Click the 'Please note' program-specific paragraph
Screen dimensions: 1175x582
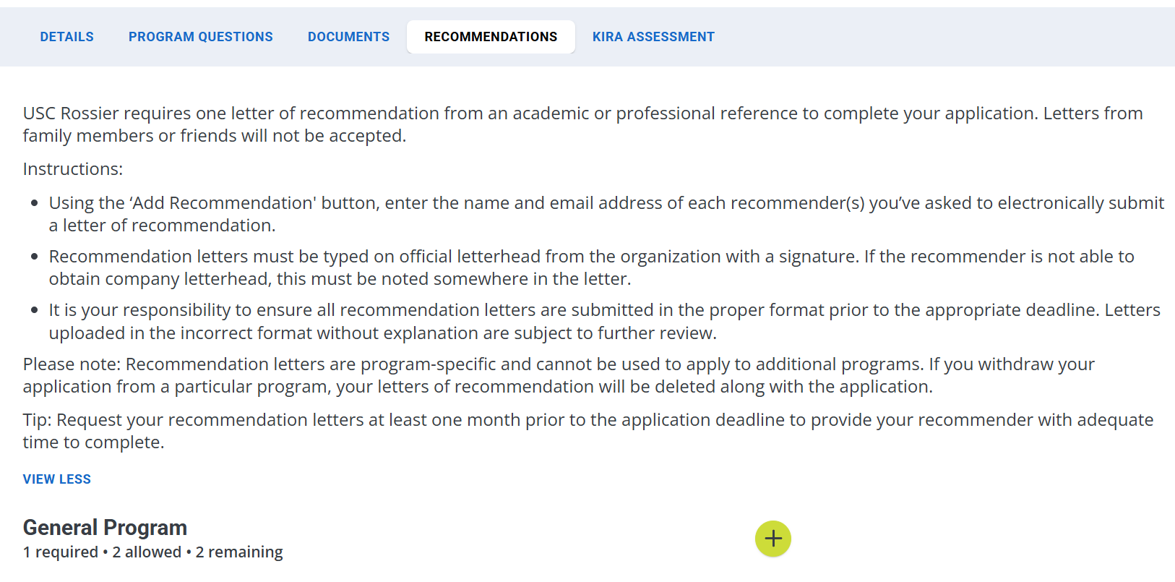558,375
